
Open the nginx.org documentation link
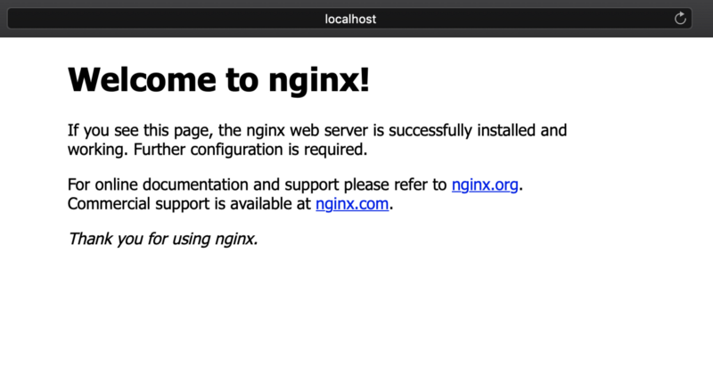click(485, 184)
